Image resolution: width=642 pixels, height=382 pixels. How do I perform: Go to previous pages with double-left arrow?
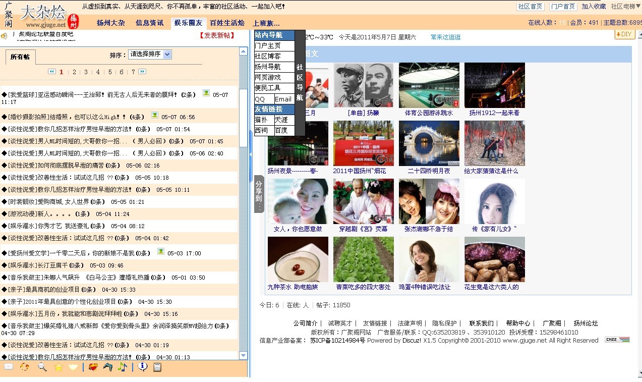coord(51,72)
